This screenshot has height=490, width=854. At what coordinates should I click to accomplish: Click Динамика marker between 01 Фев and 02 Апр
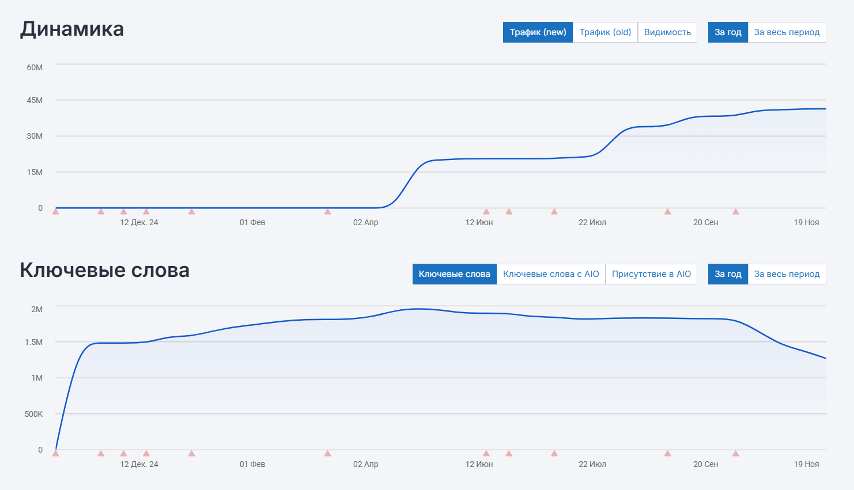click(x=327, y=212)
